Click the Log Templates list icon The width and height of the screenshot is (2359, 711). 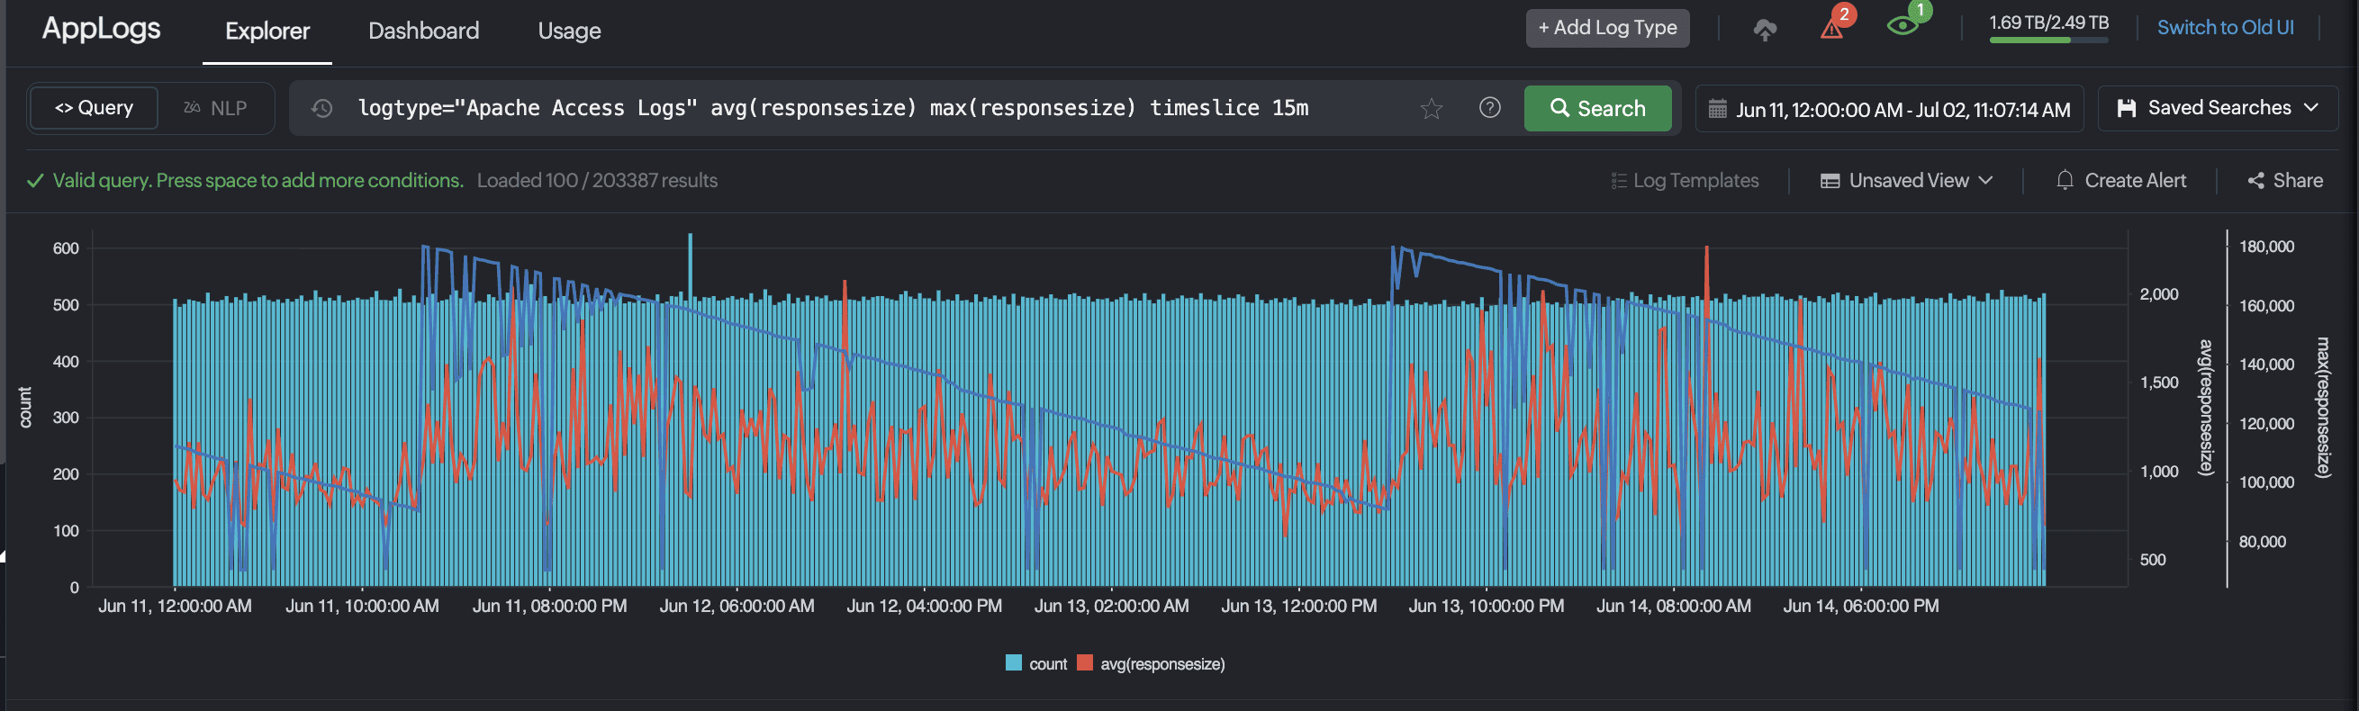1618,181
